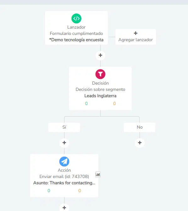Add step under the Sí branch
Image resolution: width=188 pixels, height=211 pixels.
click(64, 143)
